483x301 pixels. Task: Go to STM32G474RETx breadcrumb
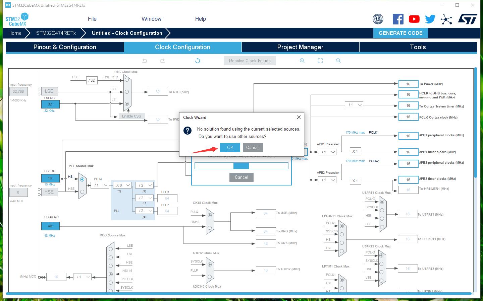click(x=56, y=33)
